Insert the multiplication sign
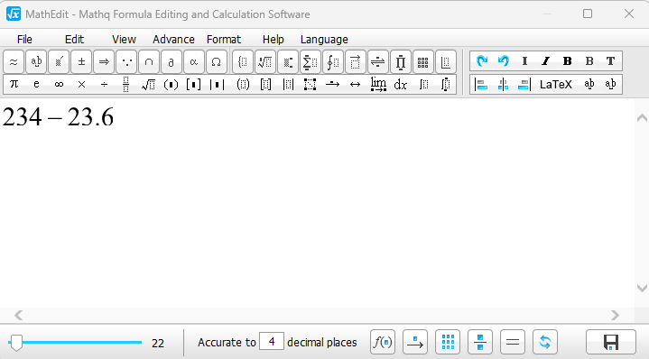Viewport: 649px width, 359px height. [x=81, y=85]
